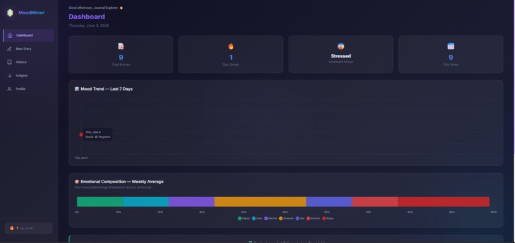Screen dimensions: 515x243
Task: Click the waving hand emoji in greeting
Action: (x=121, y=8)
